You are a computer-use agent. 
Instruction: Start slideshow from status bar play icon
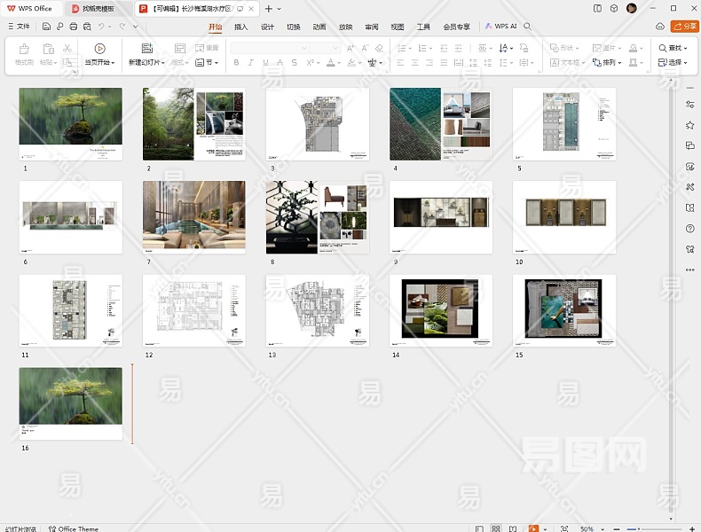pyautogui.click(x=533, y=528)
